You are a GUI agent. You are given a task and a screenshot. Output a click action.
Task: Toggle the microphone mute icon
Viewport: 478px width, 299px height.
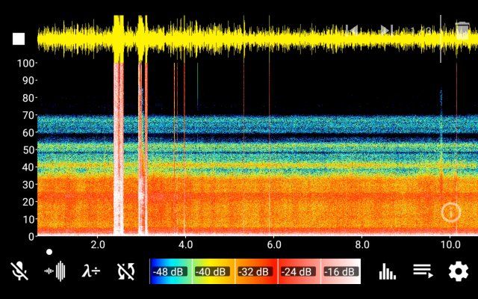19,271
